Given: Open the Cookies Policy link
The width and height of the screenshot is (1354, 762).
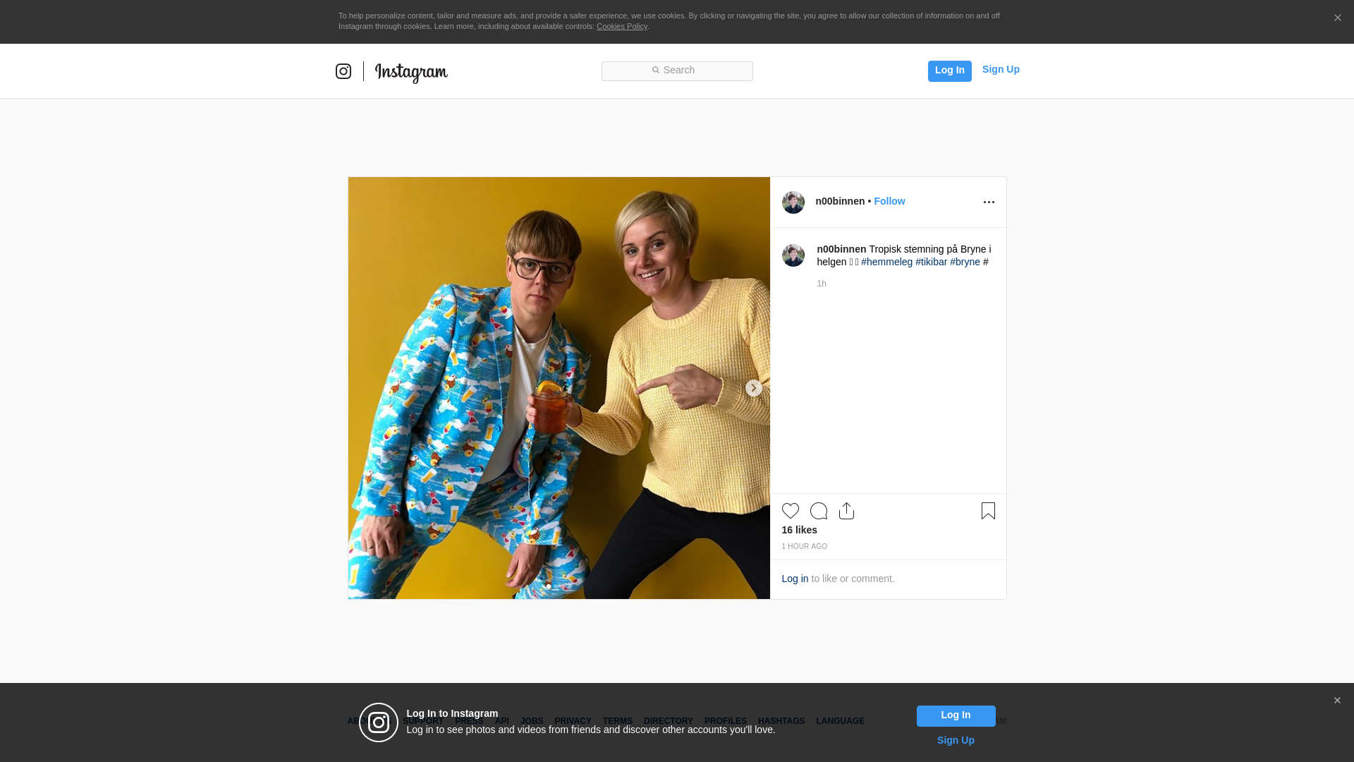Looking at the screenshot, I should point(621,26).
